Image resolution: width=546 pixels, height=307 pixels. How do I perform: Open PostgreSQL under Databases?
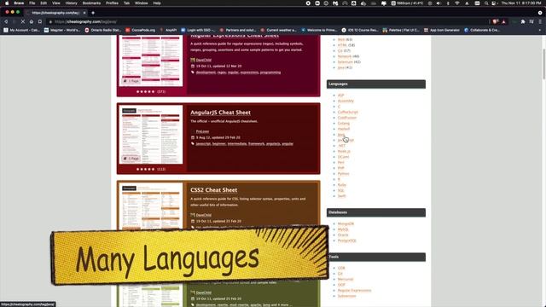point(347,240)
